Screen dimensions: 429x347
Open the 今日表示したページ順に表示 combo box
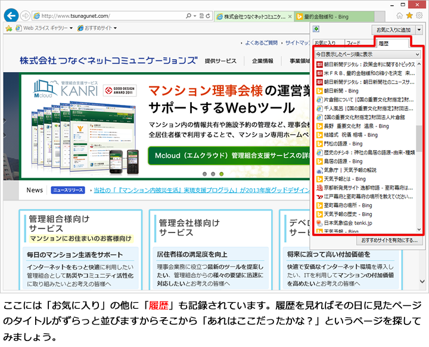click(368, 54)
